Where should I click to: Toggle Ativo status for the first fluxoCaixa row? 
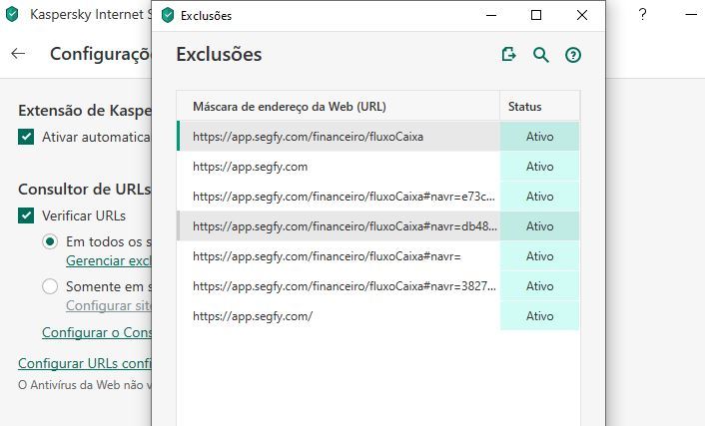539,136
